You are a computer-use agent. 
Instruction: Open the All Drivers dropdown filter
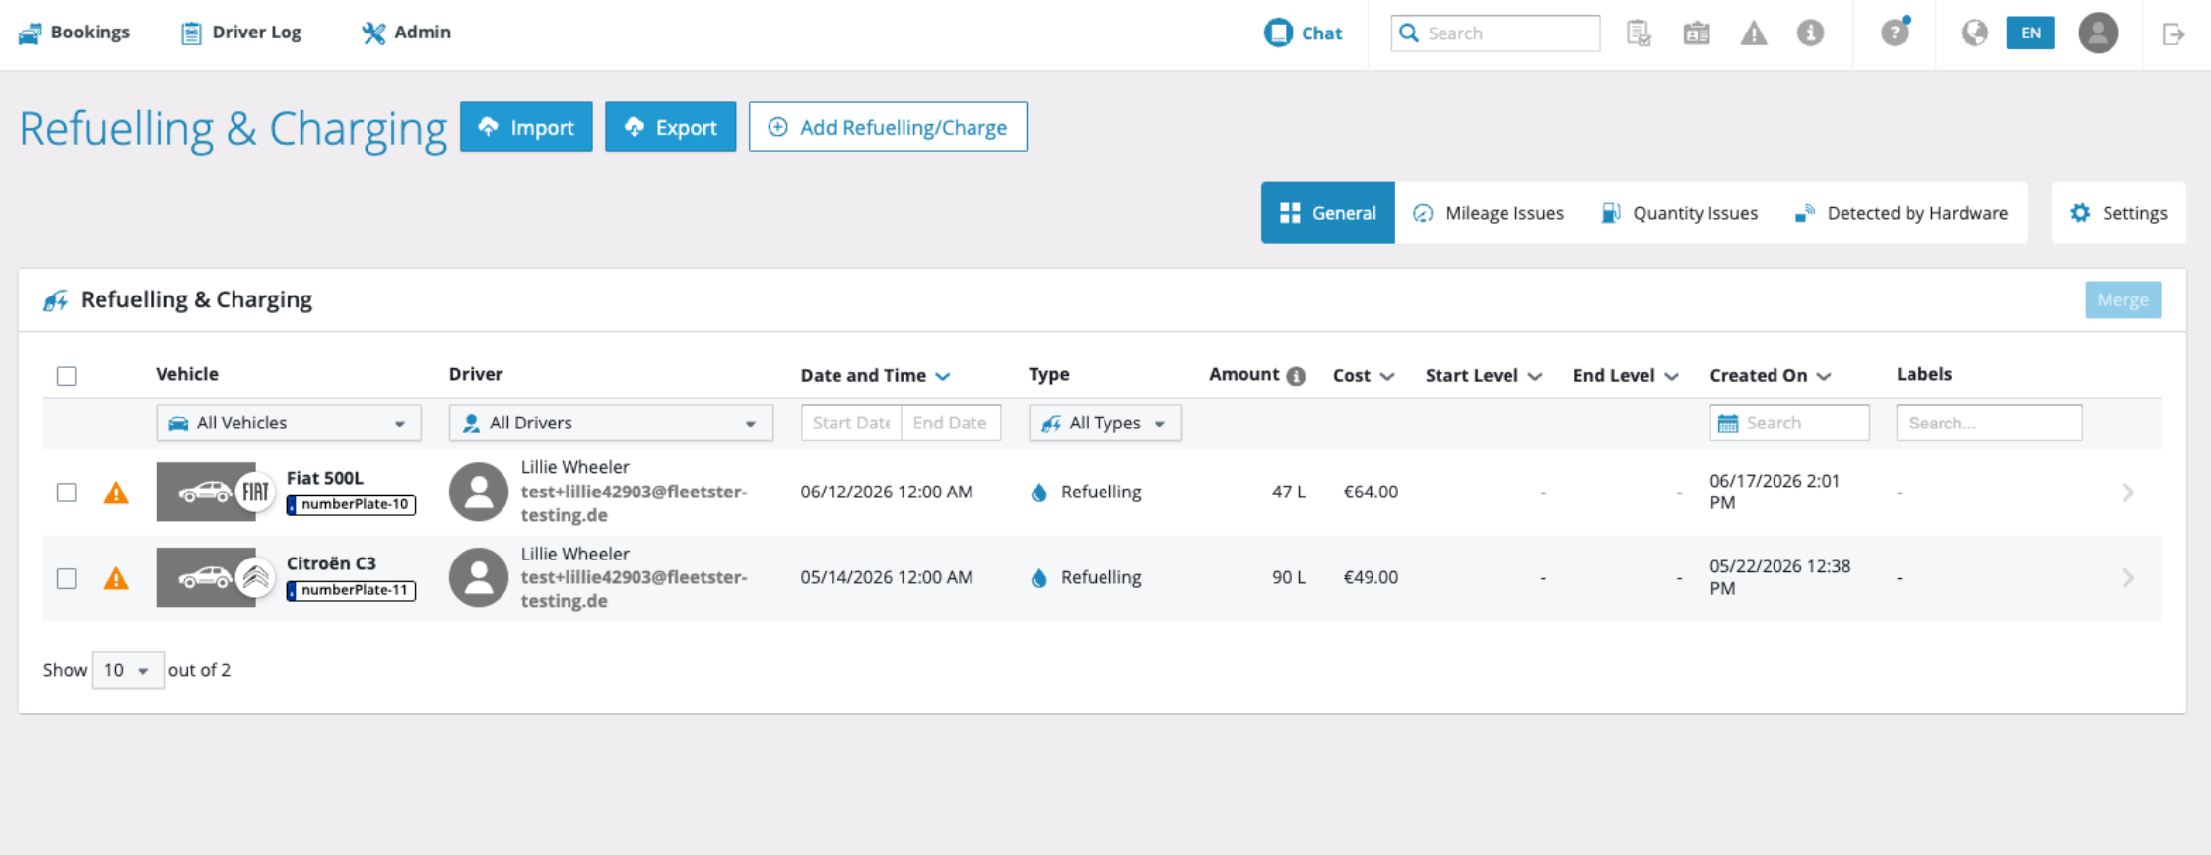pyautogui.click(x=611, y=423)
